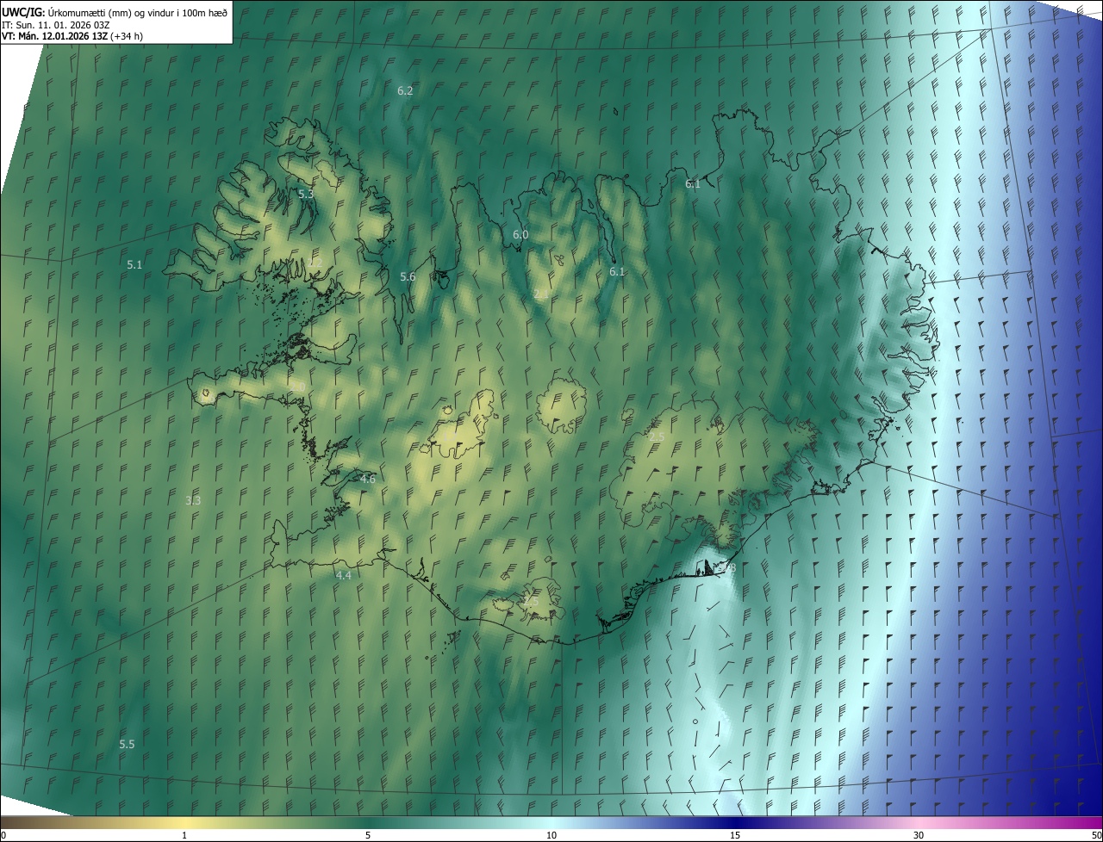The image size is (1103, 842).
Task: Click the 3.3 value label on map
Action: pos(194,500)
